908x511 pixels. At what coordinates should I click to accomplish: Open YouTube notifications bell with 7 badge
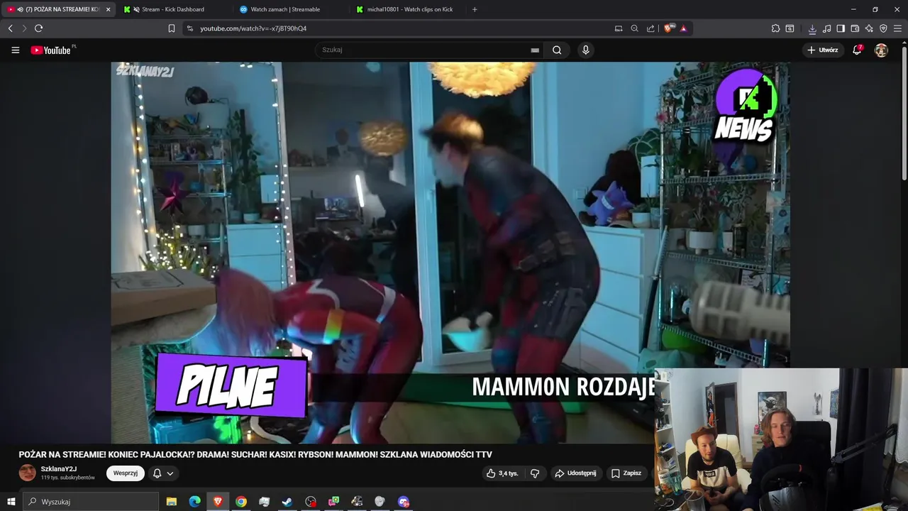click(857, 50)
